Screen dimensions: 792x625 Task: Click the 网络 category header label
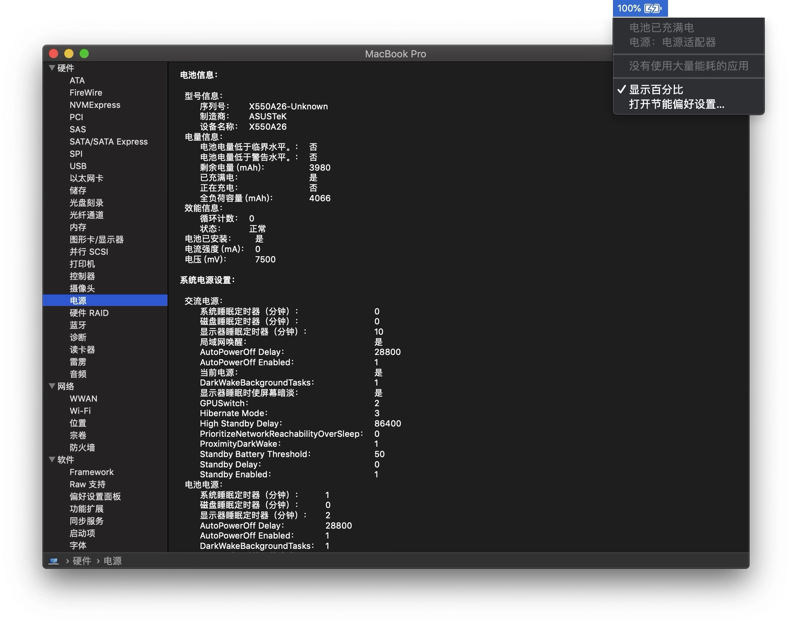click(x=65, y=386)
